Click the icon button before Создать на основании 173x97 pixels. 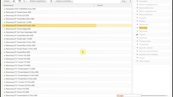click(x=51, y=1)
